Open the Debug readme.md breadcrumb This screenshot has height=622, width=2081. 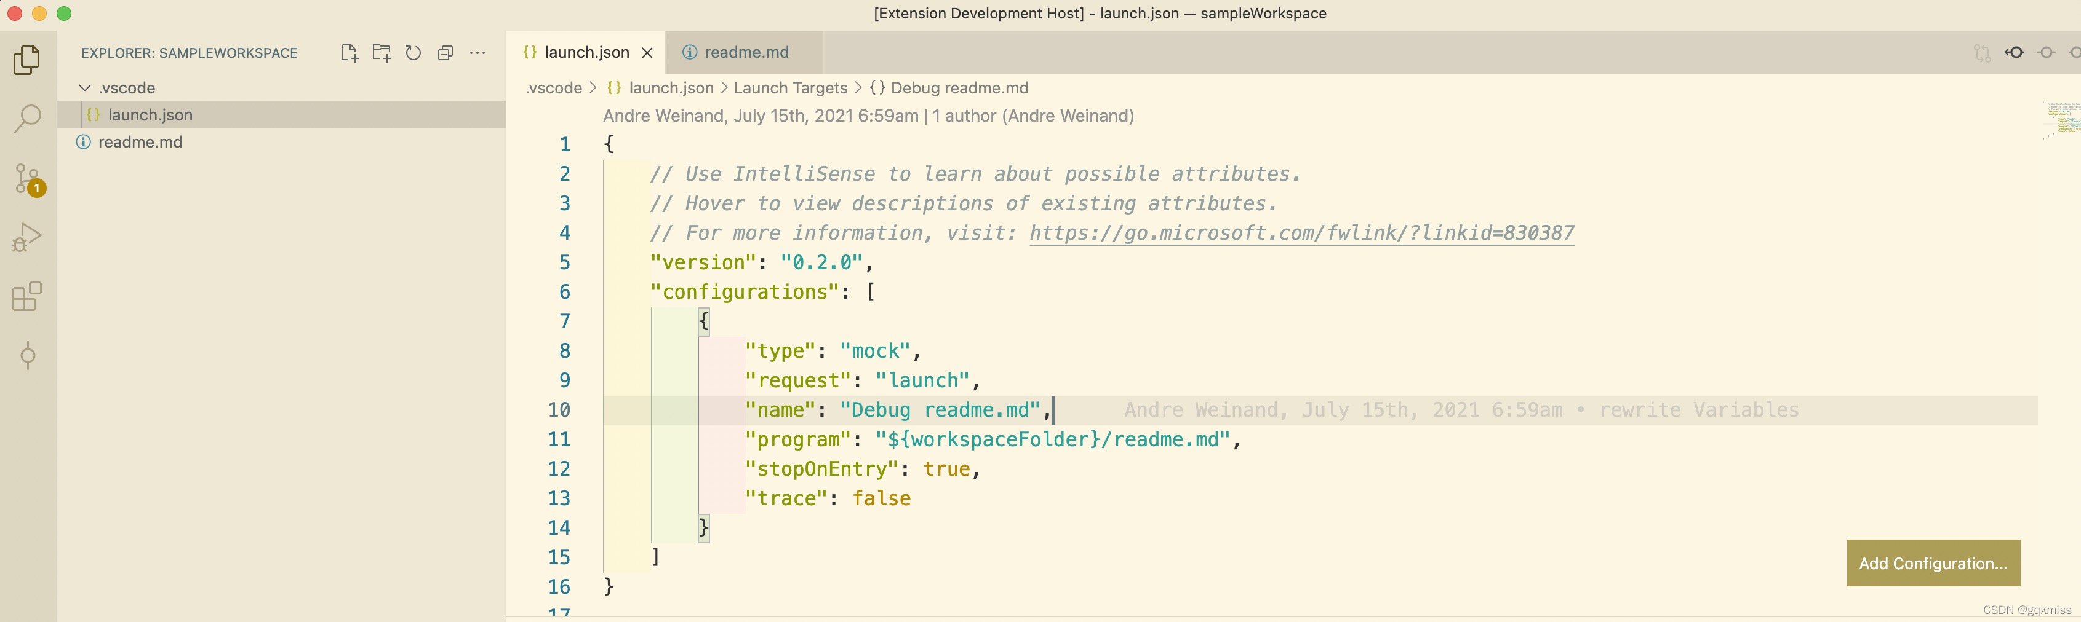pyautogui.click(x=949, y=88)
